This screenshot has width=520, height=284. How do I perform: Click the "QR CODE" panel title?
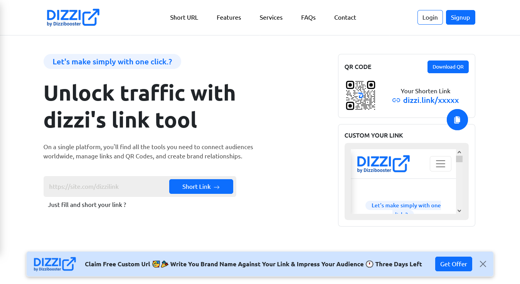coord(358,67)
